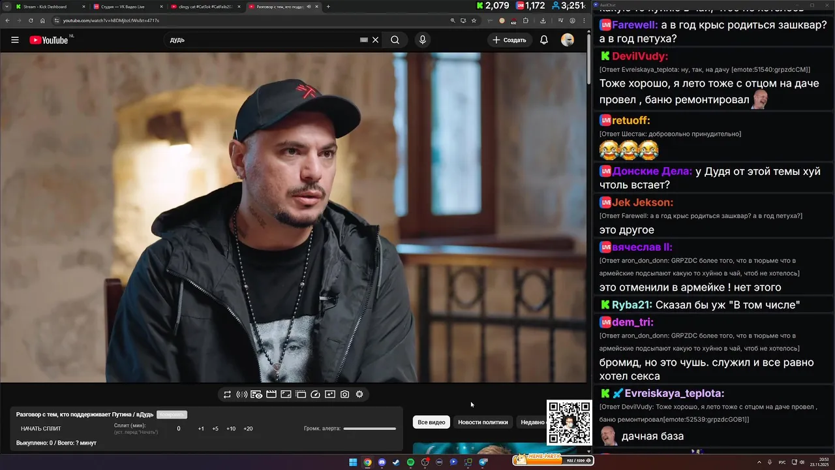Open YouTube notifications bell

pos(544,40)
